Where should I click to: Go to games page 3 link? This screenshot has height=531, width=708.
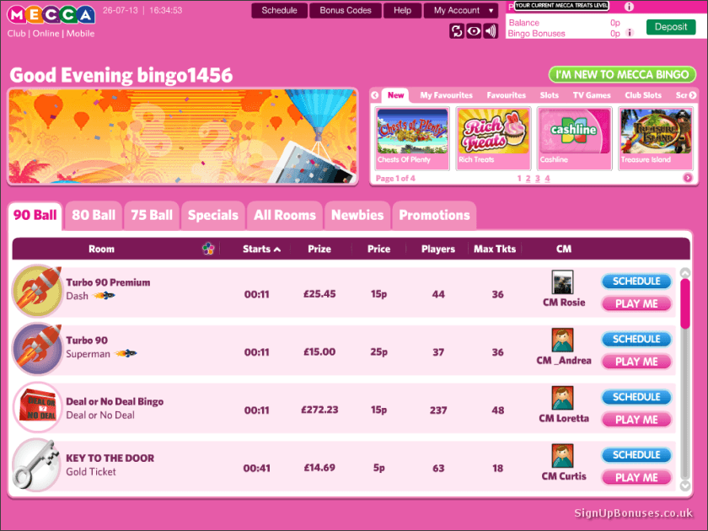point(538,179)
